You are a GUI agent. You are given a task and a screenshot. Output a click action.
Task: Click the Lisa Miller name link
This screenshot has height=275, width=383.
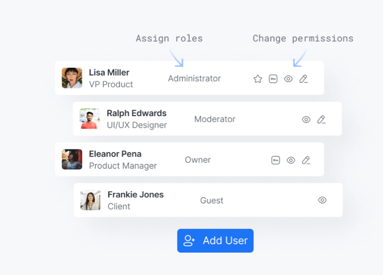click(109, 72)
